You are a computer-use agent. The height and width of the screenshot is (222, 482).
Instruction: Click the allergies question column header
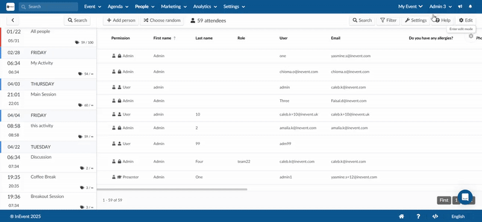[431, 39]
